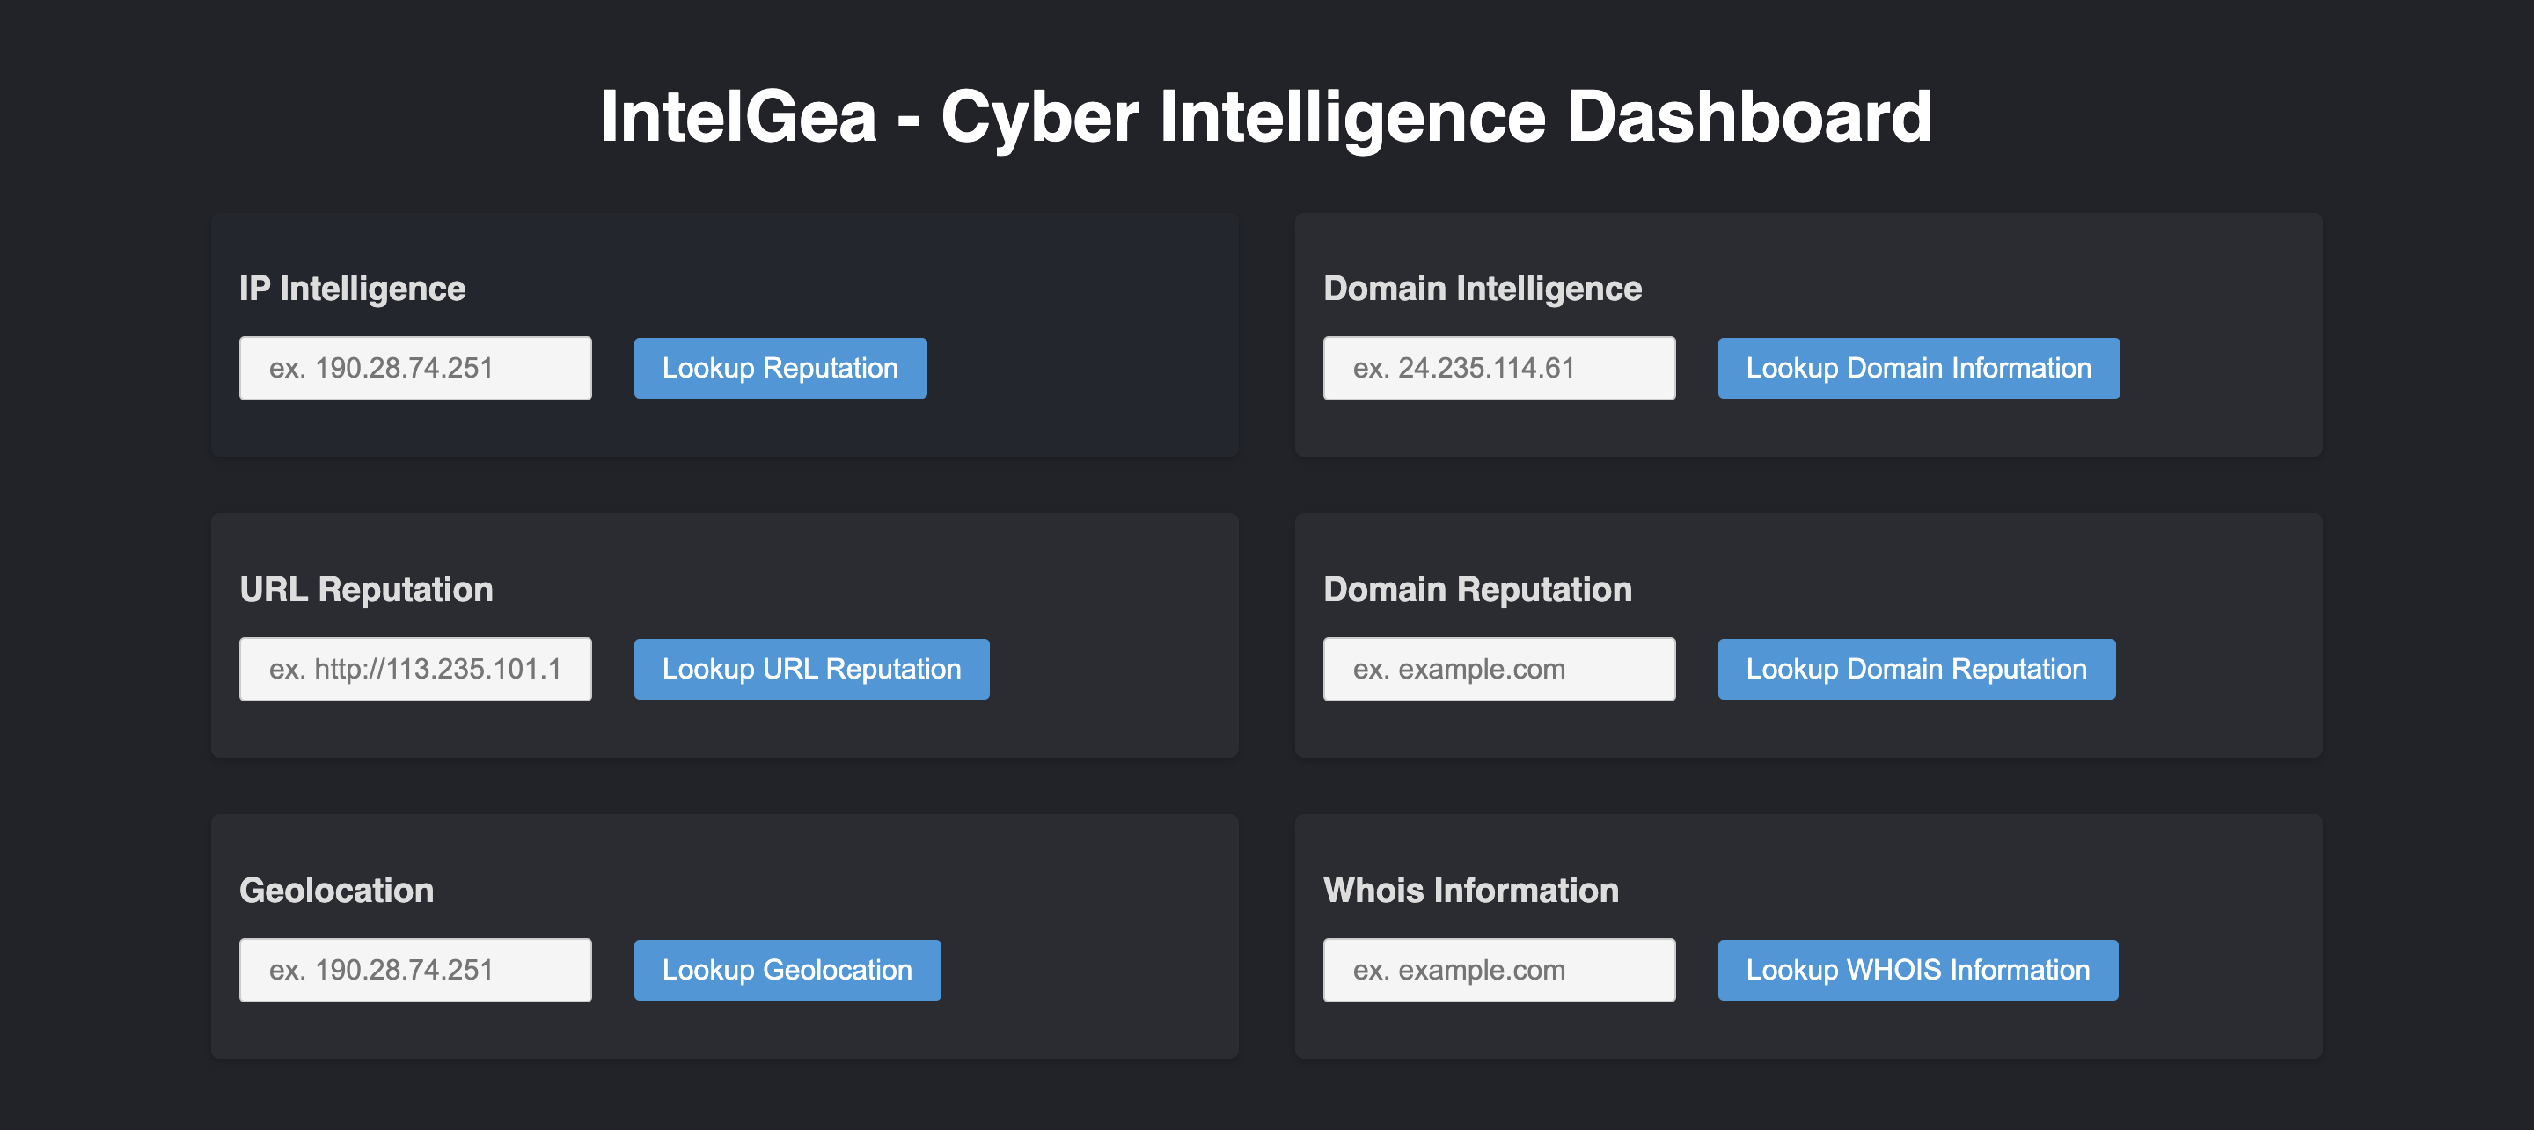
Task: Click the URL Reputation section header
Action: [x=367, y=589]
